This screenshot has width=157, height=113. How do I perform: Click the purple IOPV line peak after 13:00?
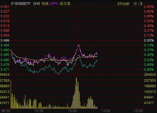pos(78,45)
